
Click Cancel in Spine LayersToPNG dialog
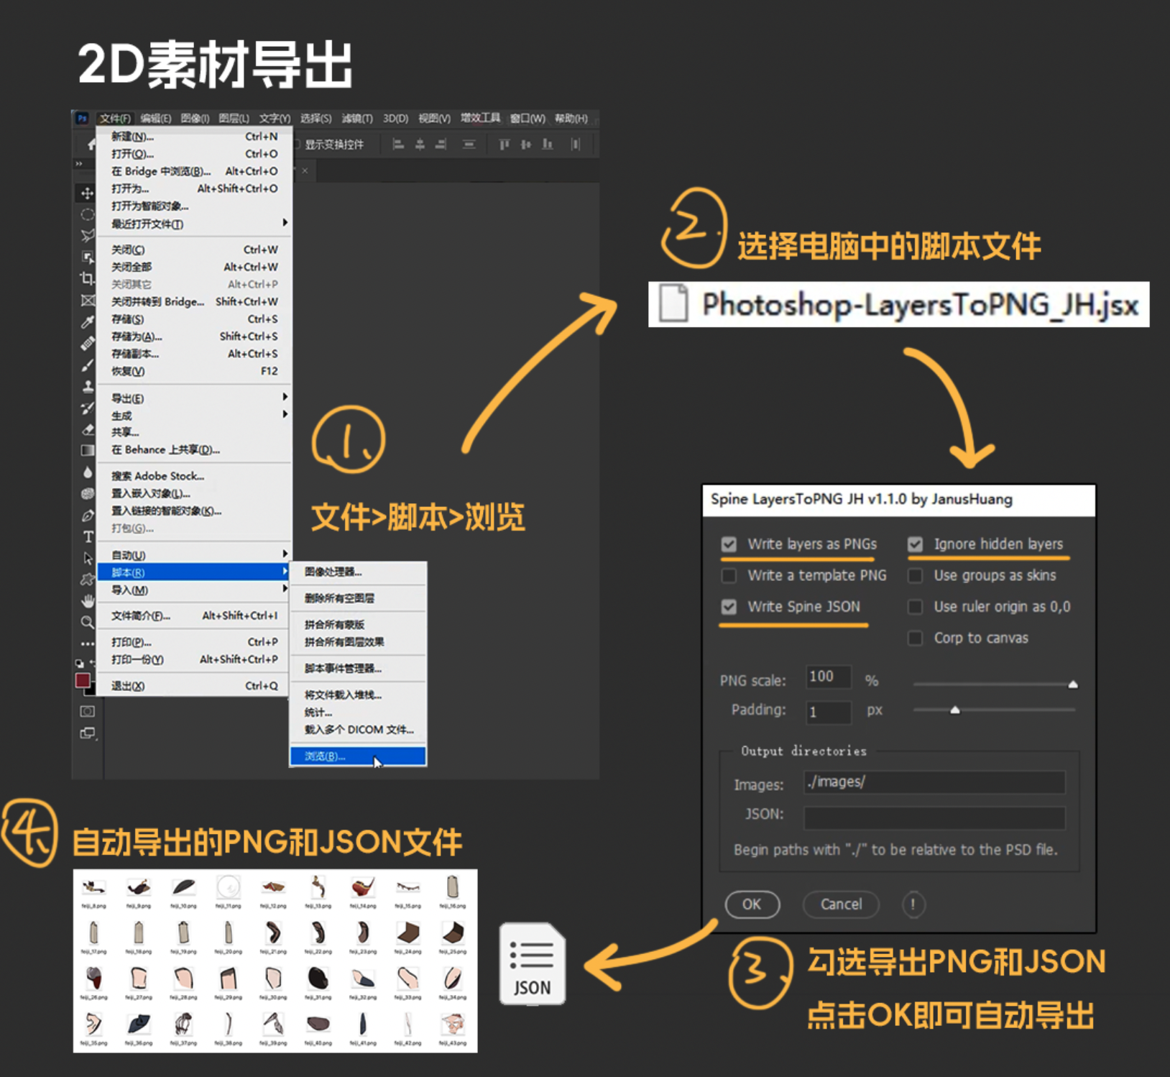(841, 904)
